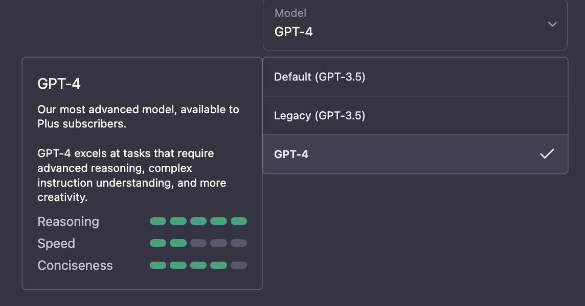Viewport: 585px width, 306px height.
Task: Select Default (GPT-3.5) option
Action: coord(415,76)
